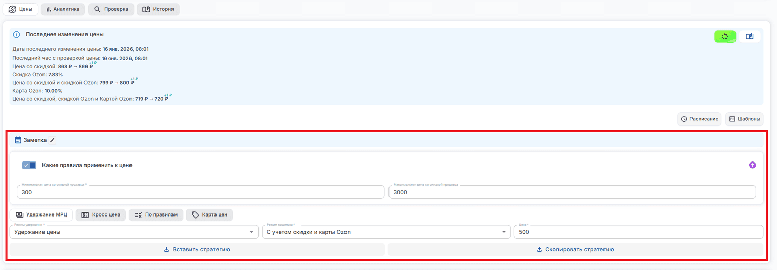Toggle the Какие правила применить к цене switch

(x=29, y=165)
